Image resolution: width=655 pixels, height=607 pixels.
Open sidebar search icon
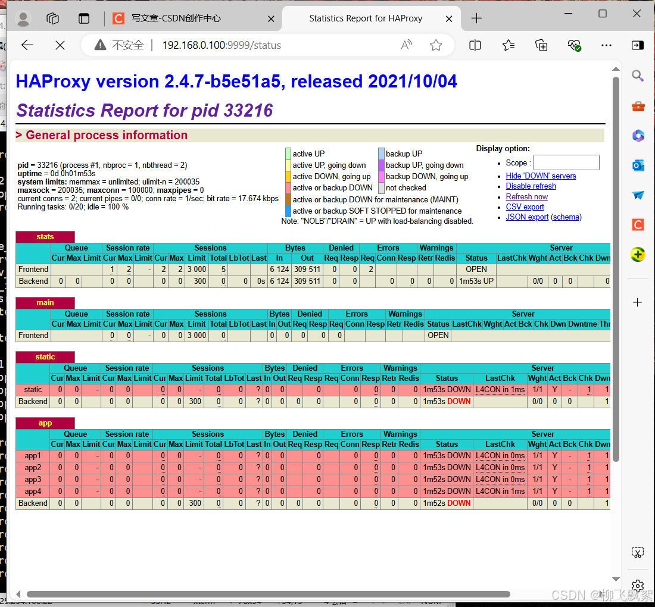638,76
